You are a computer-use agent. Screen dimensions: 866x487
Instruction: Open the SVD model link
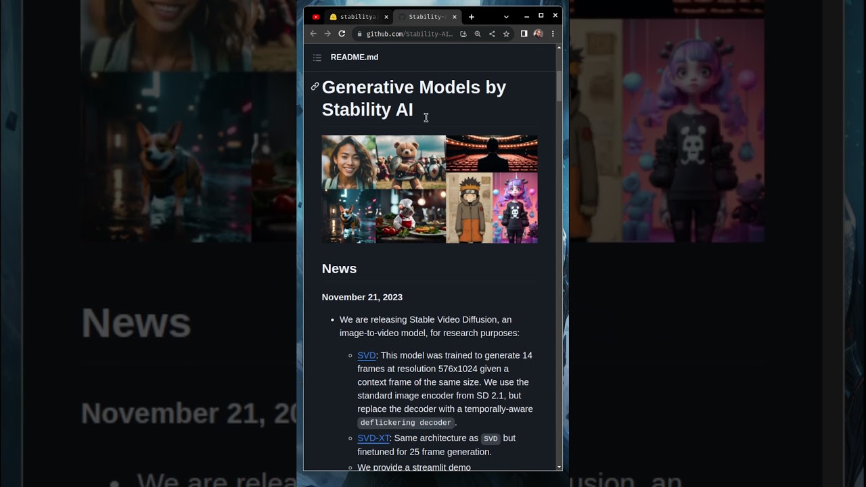coord(367,355)
